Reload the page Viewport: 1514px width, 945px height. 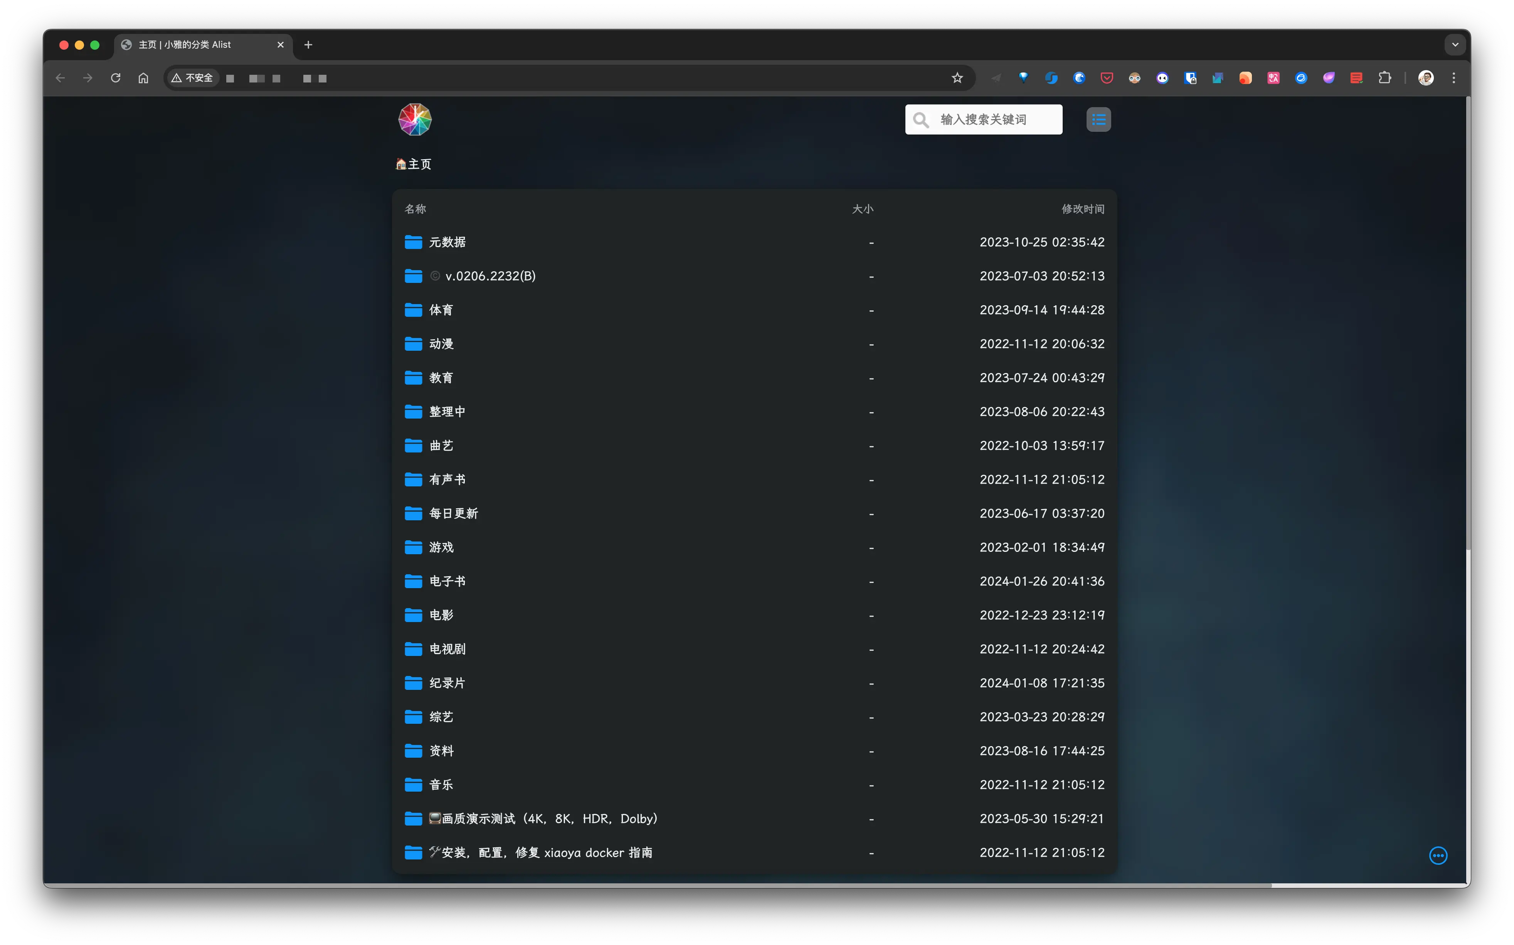coord(116,78)
